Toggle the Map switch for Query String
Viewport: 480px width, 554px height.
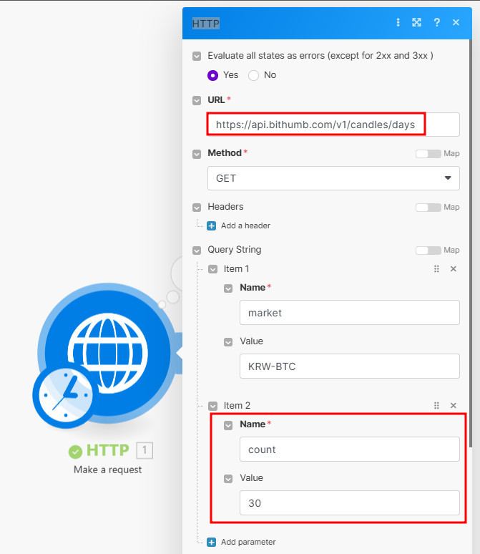(428, 251)
